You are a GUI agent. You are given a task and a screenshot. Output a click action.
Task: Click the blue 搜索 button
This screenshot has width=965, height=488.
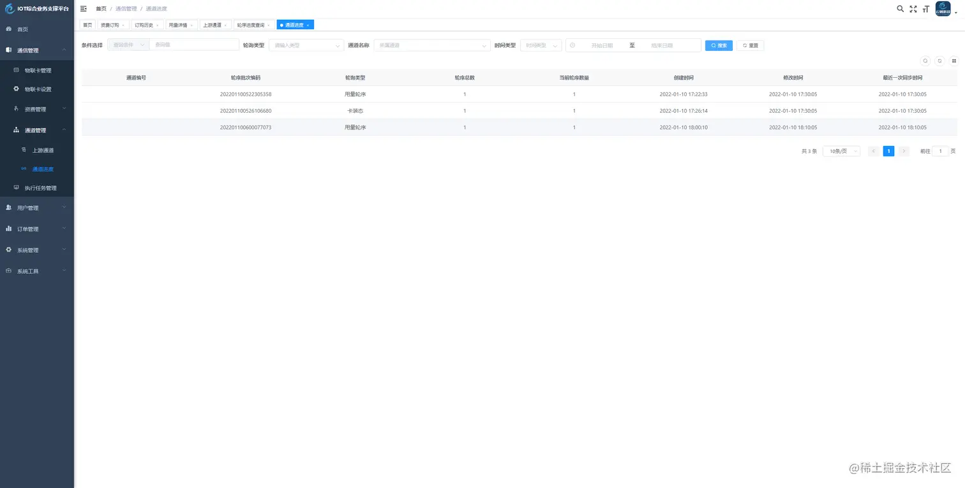point(719,45)
